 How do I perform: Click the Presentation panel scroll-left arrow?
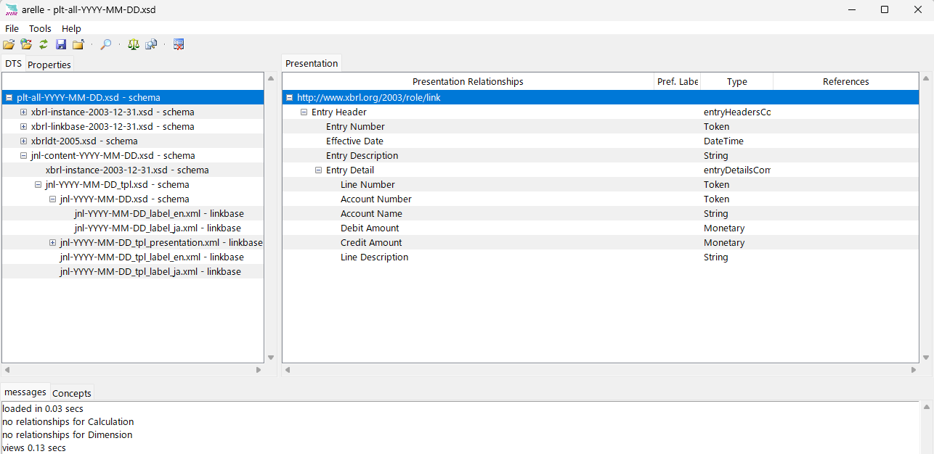point(287,370)
